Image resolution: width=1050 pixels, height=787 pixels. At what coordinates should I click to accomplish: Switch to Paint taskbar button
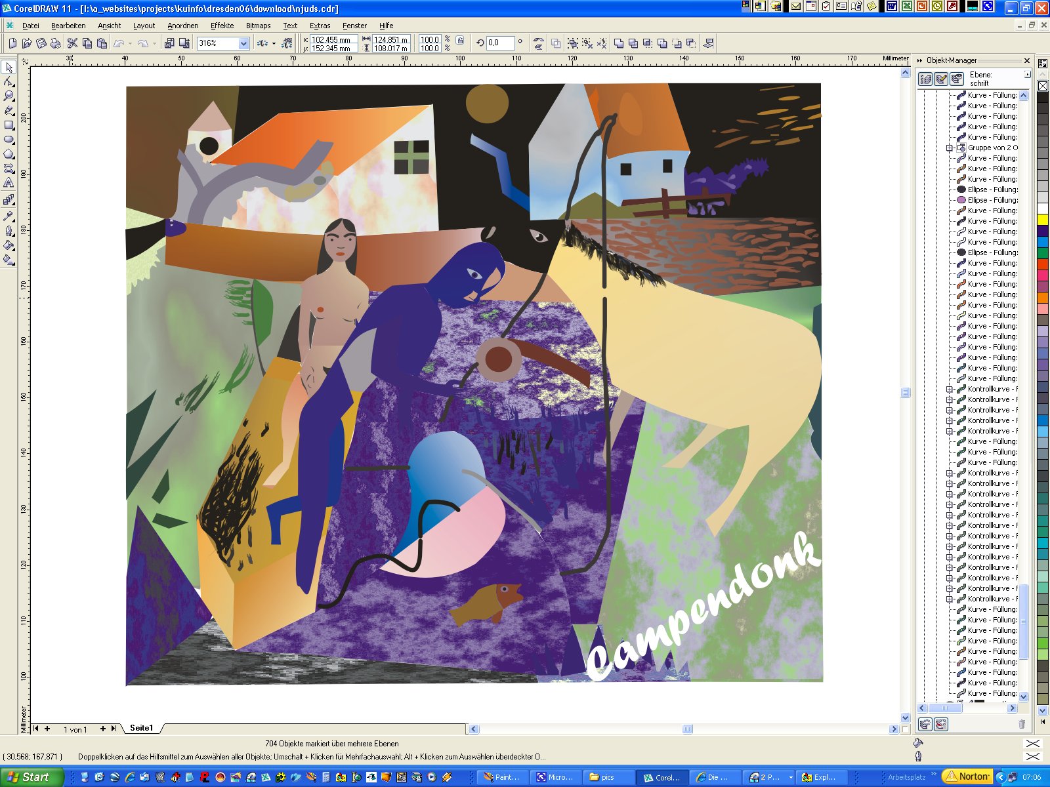502,777
